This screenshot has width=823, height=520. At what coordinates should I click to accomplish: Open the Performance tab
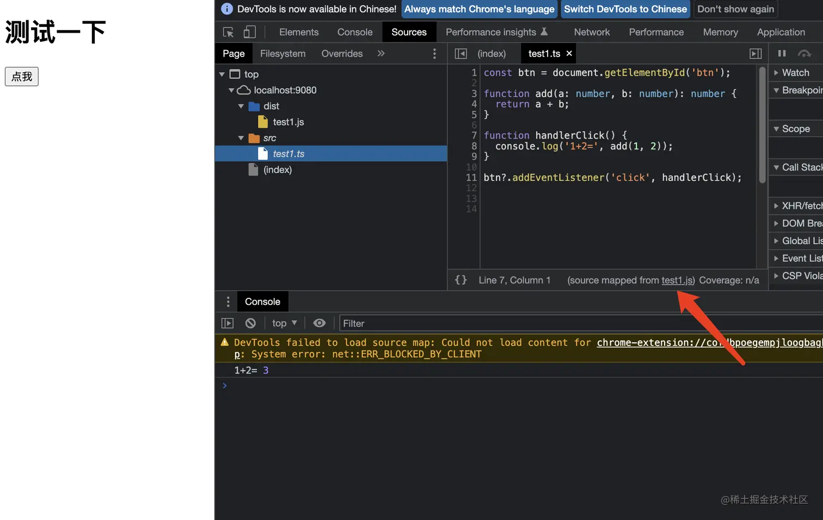pos(656,32)
